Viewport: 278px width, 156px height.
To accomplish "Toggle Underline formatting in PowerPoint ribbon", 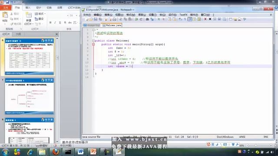I will 60,23.
